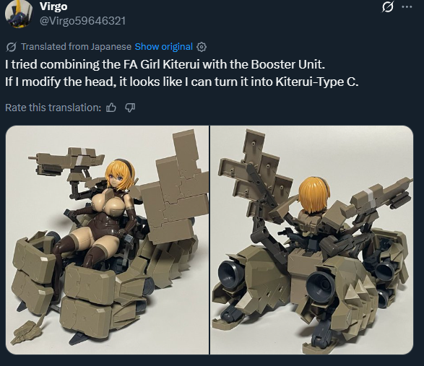Click the post's first sentence about Booster Unit
Viewport: 424px width, 366px height.
tap(165, 64)
